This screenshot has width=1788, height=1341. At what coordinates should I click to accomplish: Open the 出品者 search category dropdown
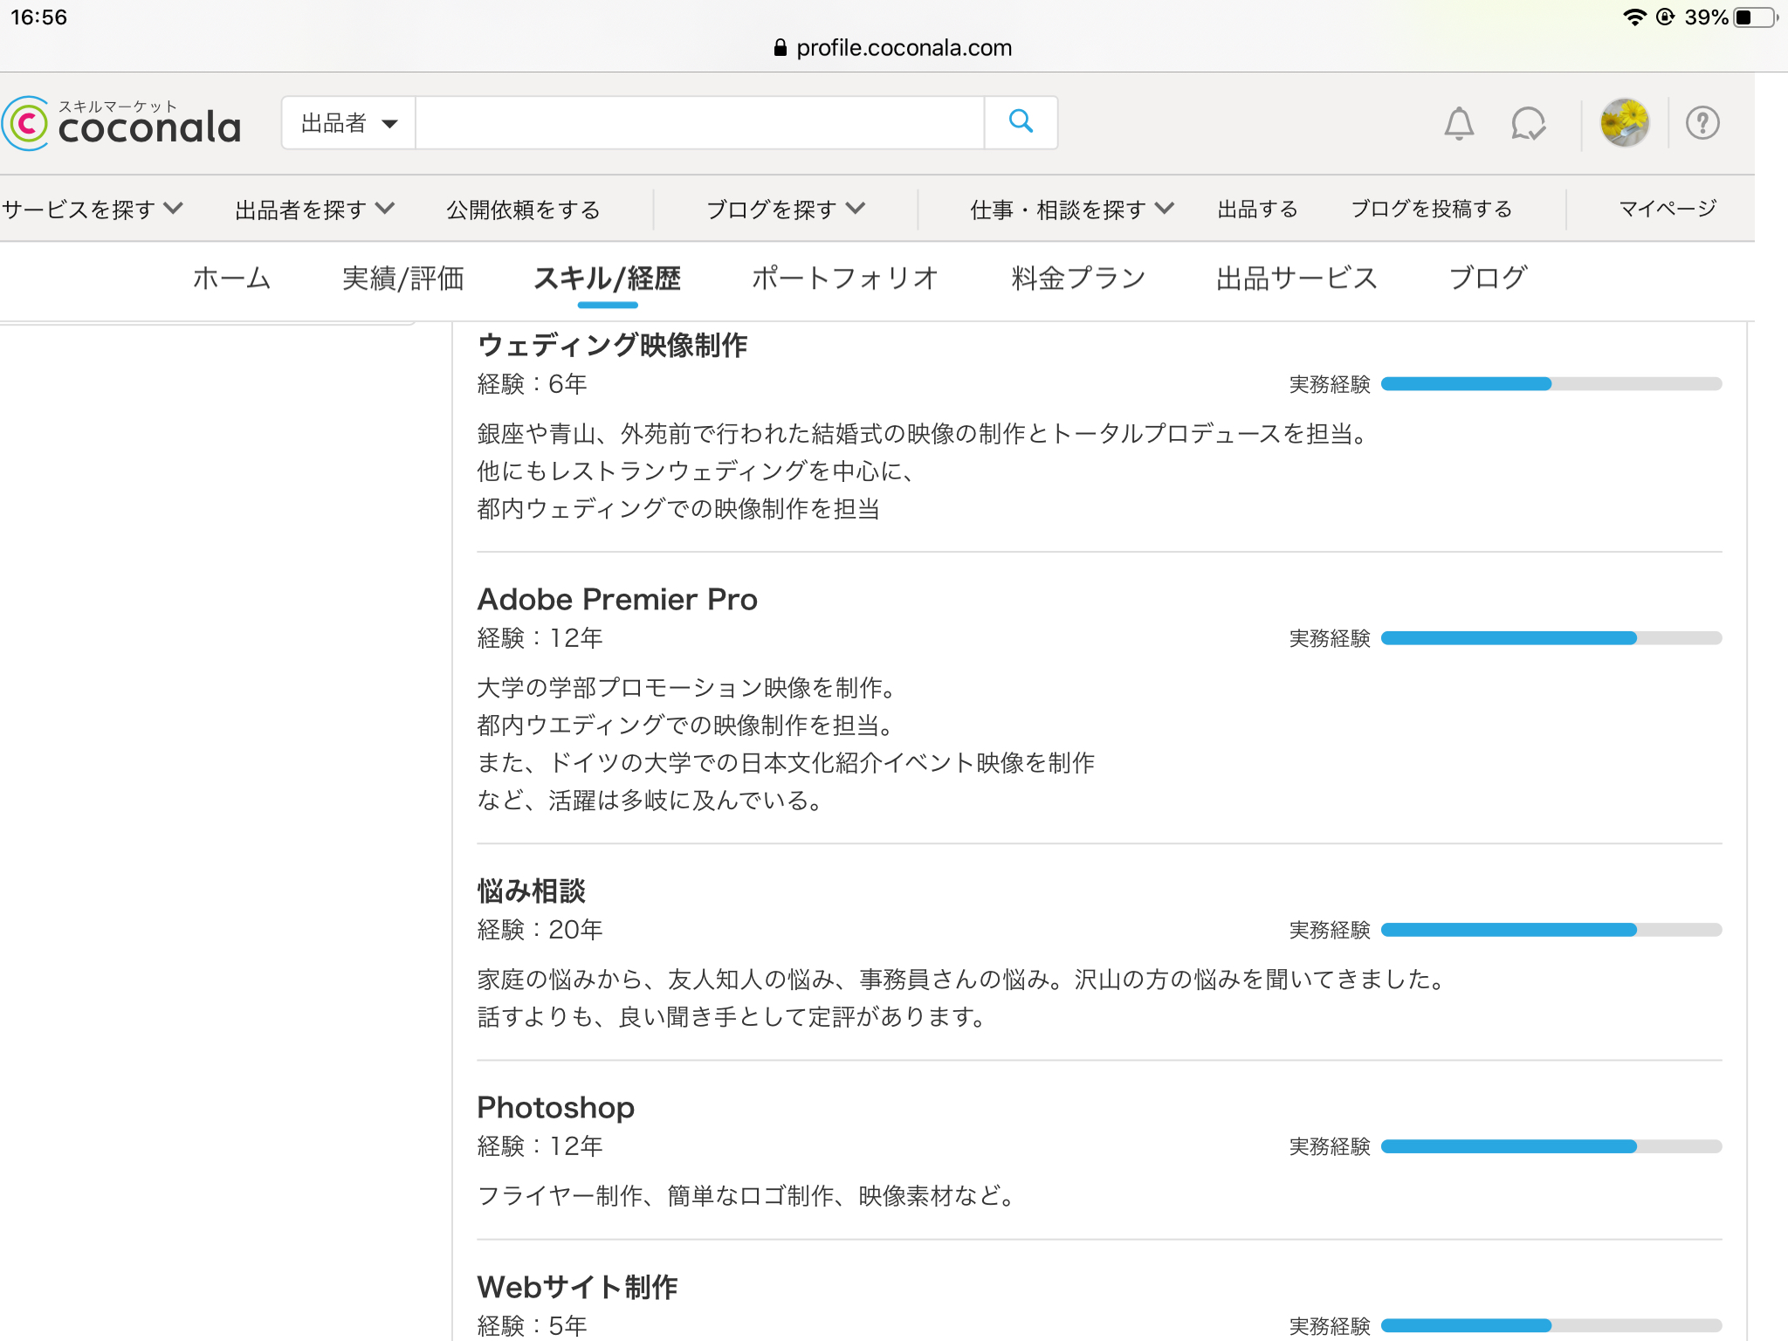[x=347, y=122]
